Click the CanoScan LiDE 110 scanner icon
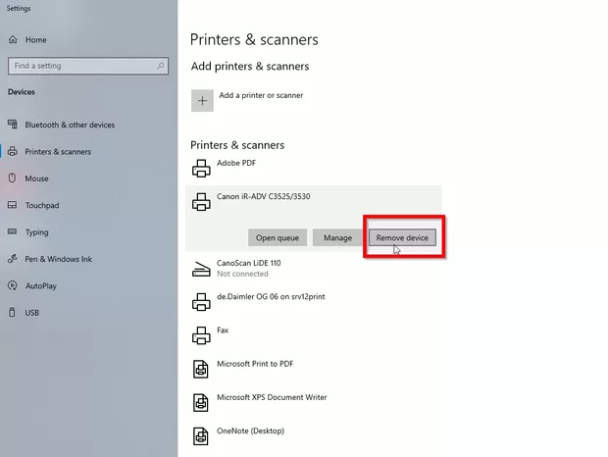The image size is (608, 457). 201,269
